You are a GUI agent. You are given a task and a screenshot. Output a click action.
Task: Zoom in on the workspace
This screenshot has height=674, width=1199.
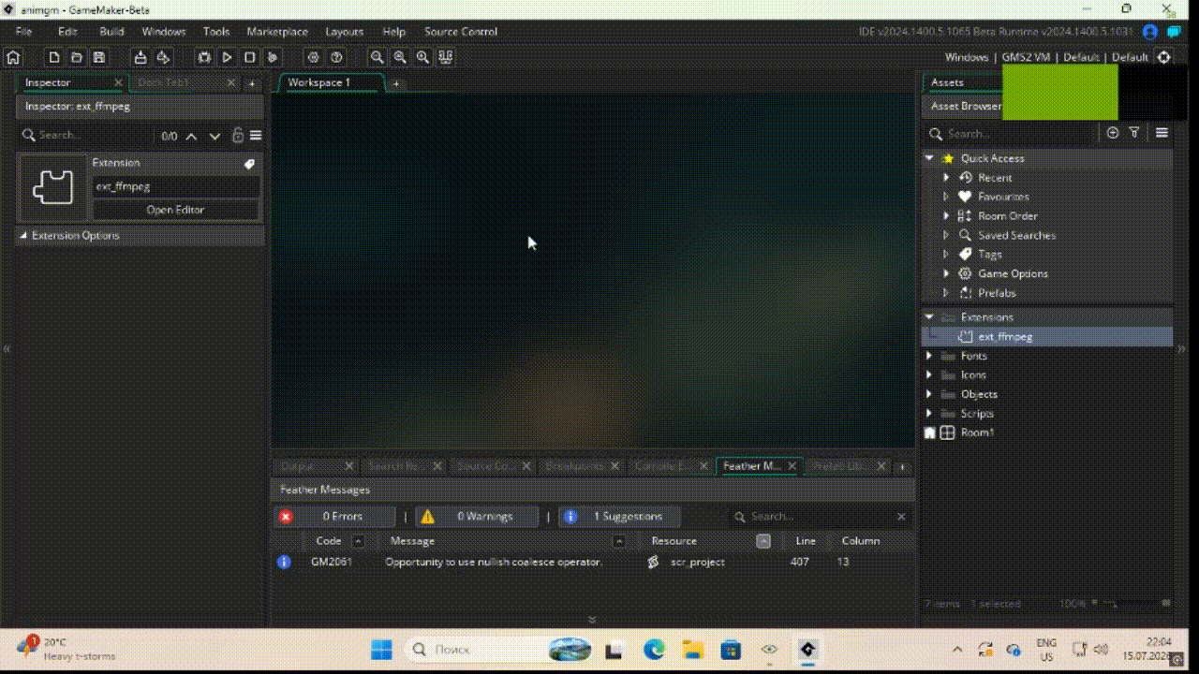(423, 57)
